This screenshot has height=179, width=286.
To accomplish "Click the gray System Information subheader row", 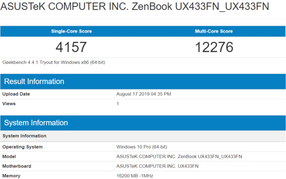I will (x=143, y=136).
